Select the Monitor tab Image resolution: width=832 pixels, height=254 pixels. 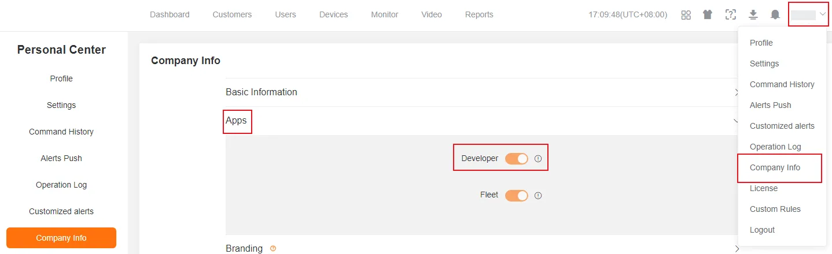(385, 15)
